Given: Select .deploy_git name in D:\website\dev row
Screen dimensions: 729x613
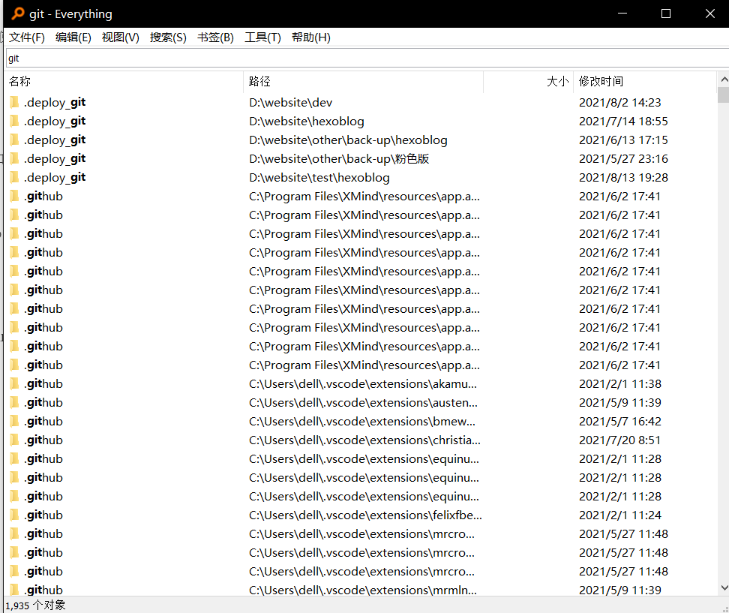Looking at the screenshot, I should pos(55,102).
